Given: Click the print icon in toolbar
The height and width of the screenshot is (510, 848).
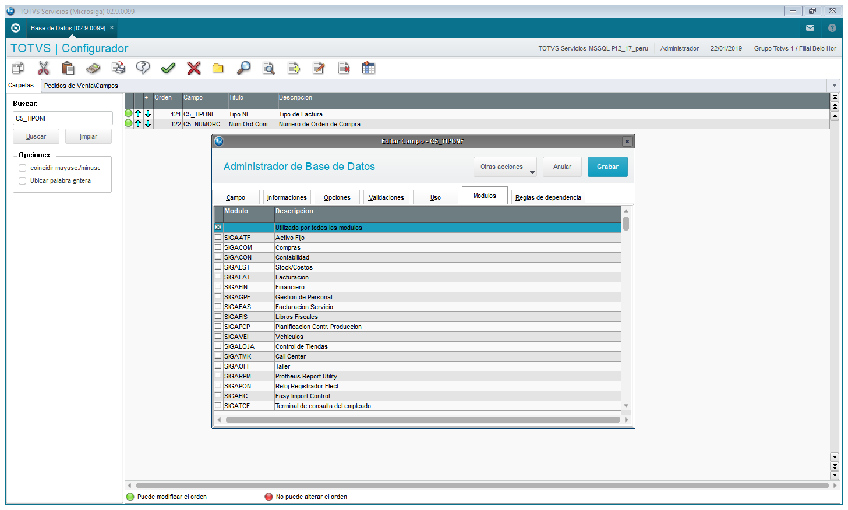Looking at the screenshot, I should pyautogui.click(x=118, y=68).
